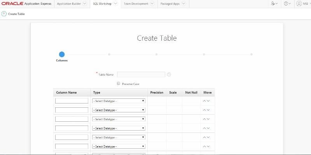Click inside the Table Name field
Screen dimensions: 311x155
pyautogui.click(x=141, y=74)
